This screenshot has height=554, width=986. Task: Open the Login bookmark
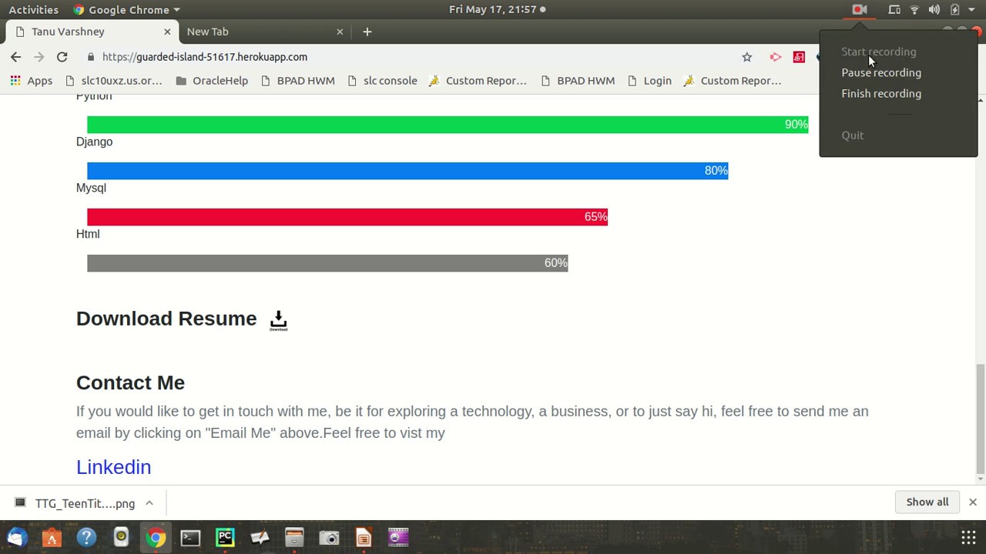[x=649, y=80]
